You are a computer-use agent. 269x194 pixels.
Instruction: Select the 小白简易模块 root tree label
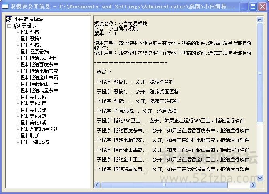(28, 19)
